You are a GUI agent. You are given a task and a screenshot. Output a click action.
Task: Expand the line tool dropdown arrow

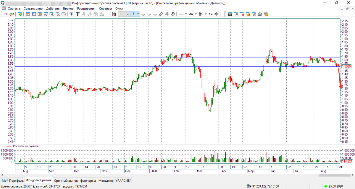point(186,14)
